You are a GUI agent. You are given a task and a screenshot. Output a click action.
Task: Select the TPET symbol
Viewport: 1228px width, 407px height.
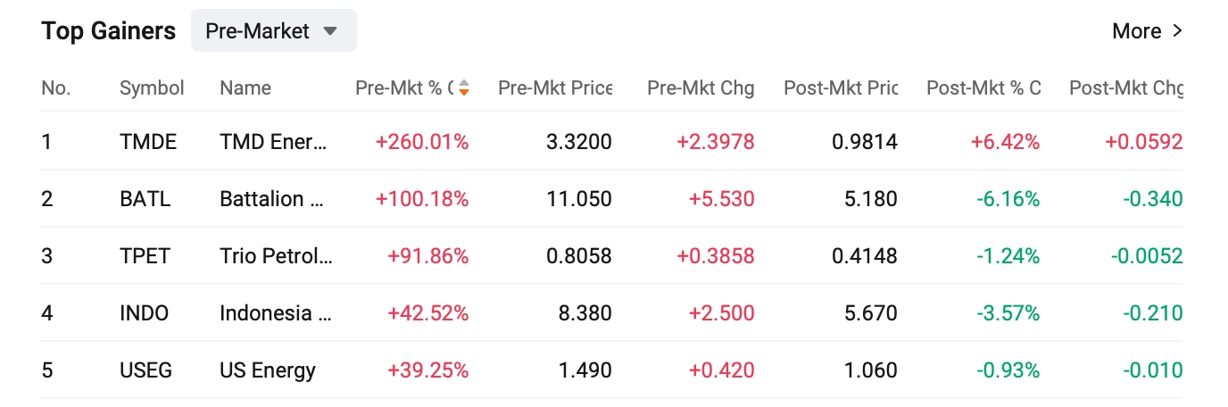(x=145, y=256)
